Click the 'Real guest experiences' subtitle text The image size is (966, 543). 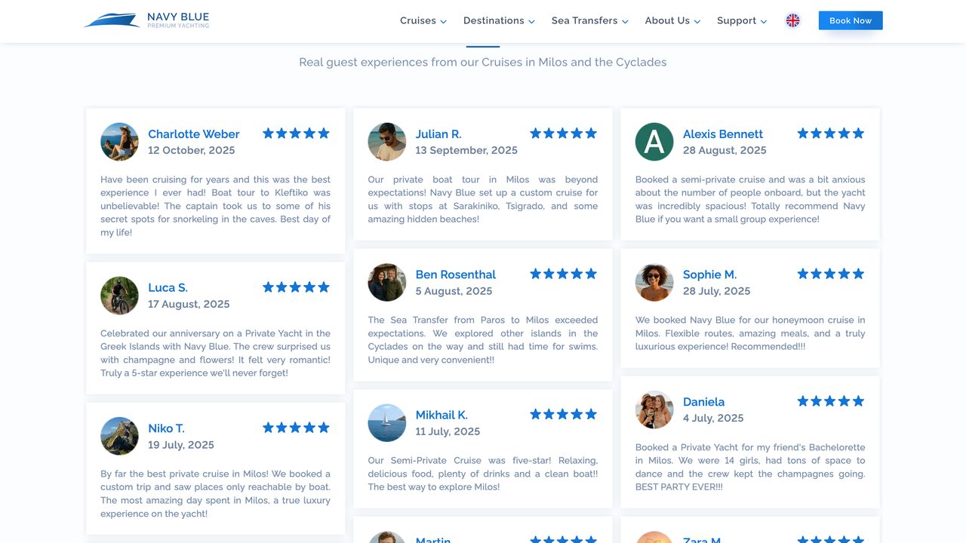(483, 62)
